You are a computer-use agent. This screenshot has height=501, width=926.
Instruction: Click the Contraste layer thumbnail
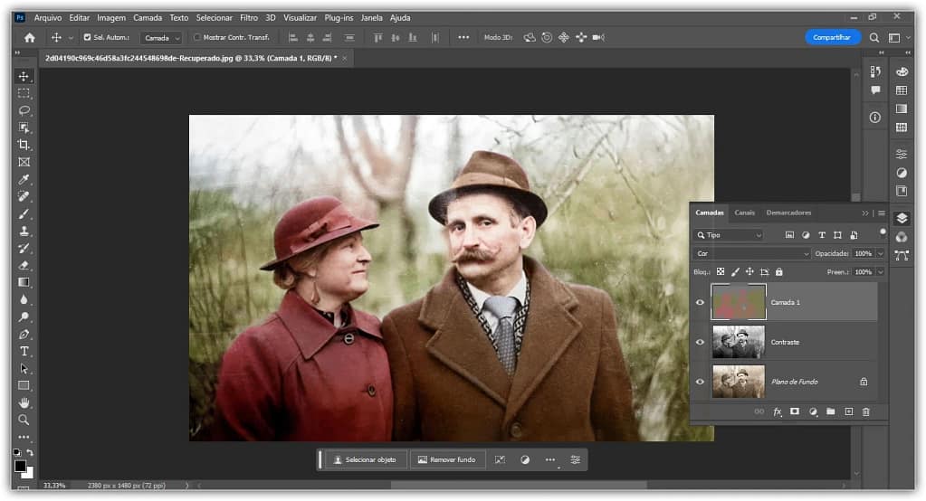click(x=739, y=342)
